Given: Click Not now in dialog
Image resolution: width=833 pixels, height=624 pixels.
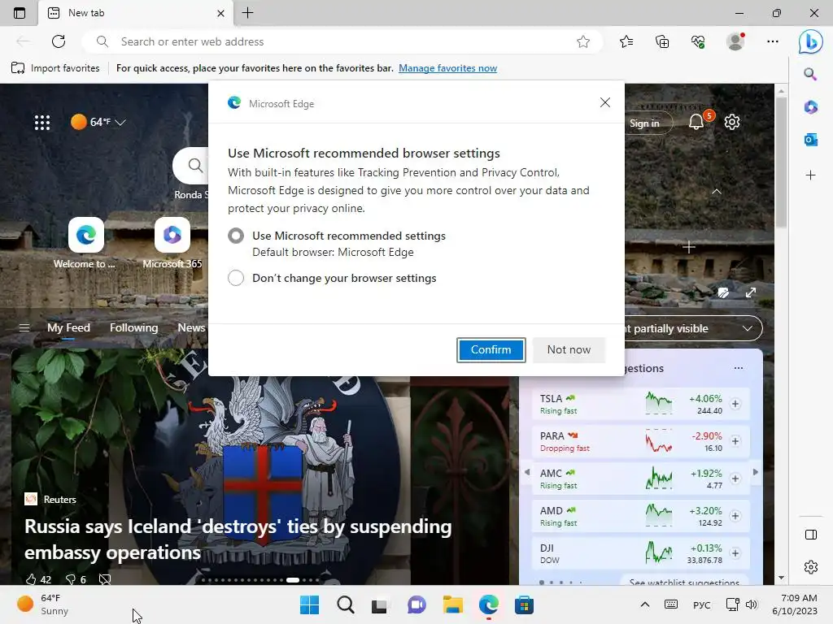Looking at the screenshot, I should (x=569, y=349).
